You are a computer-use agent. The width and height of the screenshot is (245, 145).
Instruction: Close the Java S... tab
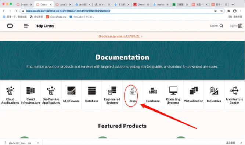point(70,4)
